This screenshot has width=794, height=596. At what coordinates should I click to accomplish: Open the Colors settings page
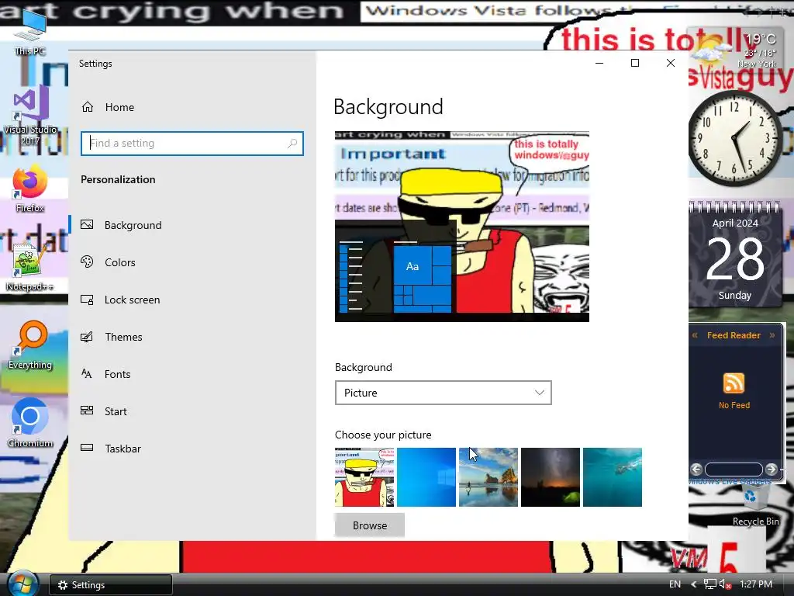pos(120,262)
